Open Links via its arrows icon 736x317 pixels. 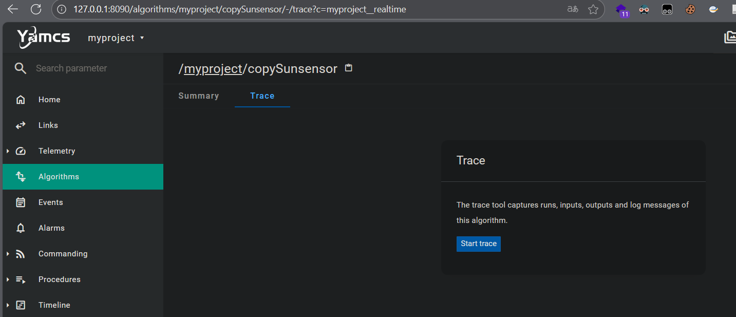click(21, 125)
